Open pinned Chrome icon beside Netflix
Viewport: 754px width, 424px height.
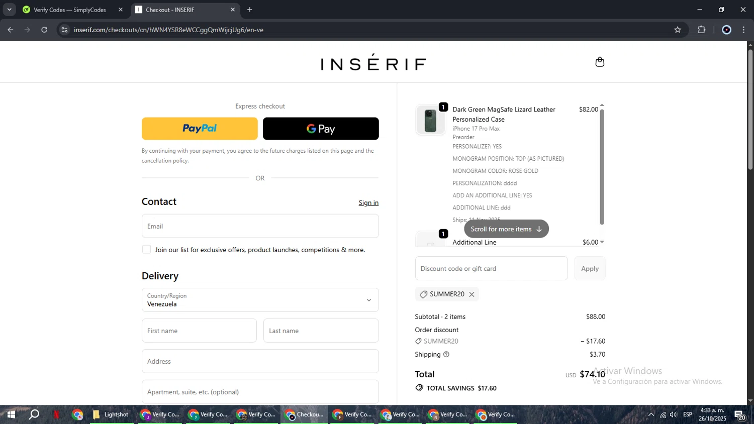[77, 414]
